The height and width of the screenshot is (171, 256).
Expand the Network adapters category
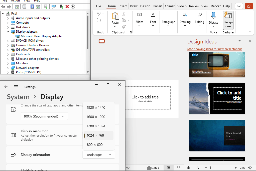tap(8, 68)
